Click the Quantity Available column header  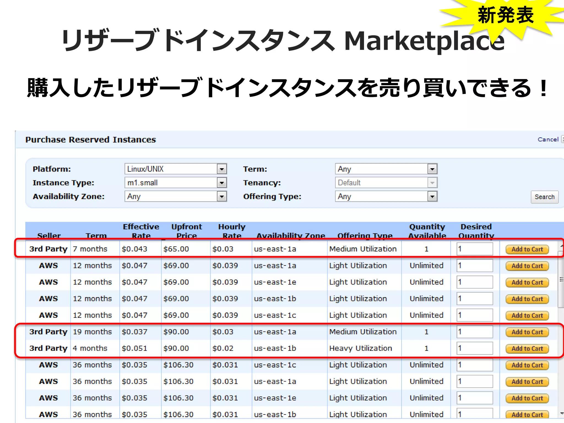click(x=427, y=231)
